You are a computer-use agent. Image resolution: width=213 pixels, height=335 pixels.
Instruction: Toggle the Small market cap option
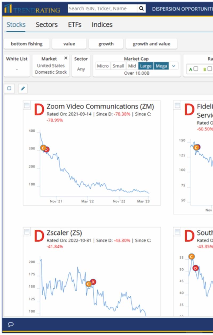coord(118,66)
